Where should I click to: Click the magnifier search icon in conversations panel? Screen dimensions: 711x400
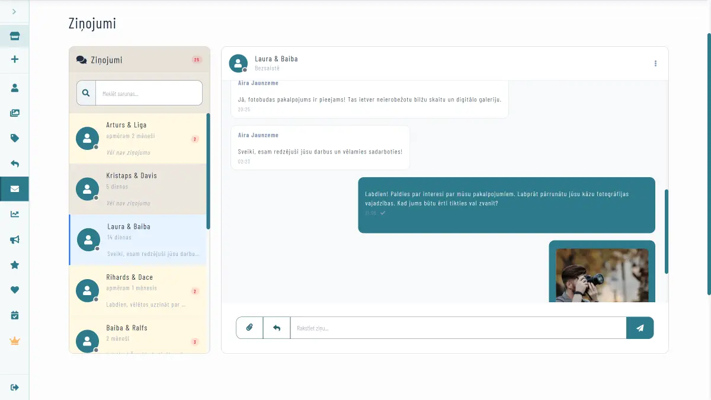[x=86, y=93]
